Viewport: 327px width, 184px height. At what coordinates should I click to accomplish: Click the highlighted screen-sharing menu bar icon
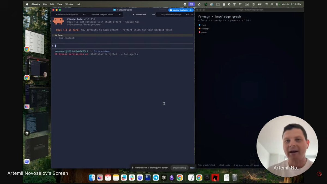(x=192, y=4)
